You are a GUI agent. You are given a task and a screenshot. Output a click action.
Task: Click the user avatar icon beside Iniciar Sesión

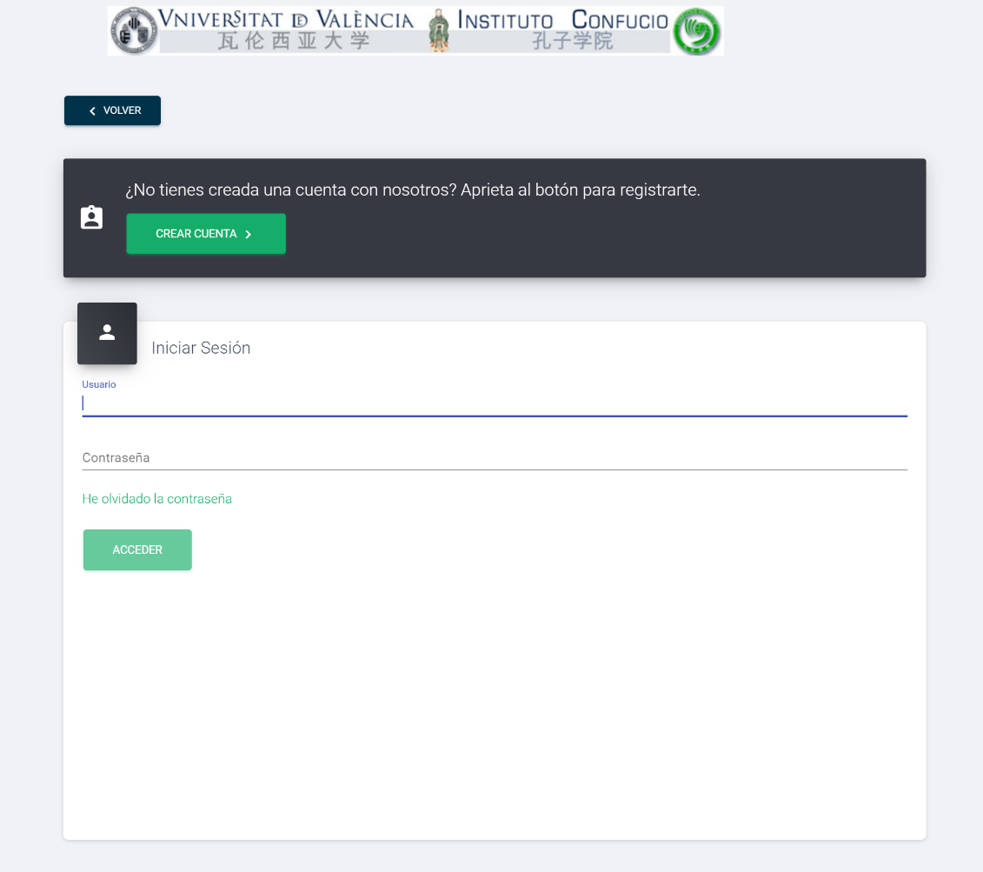pyautogui.click(x=107, y=333)
